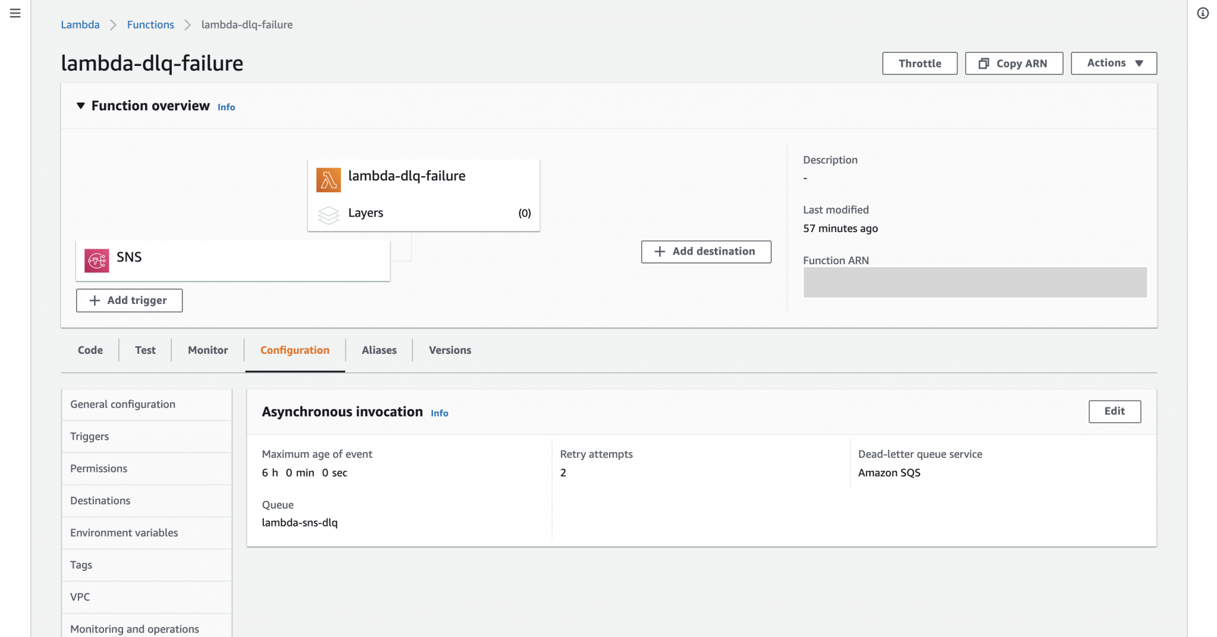Click the Layers icon in function overview
Image resolution: width=1217 pixels, height=637 pixels.
[x=329, y=215]
